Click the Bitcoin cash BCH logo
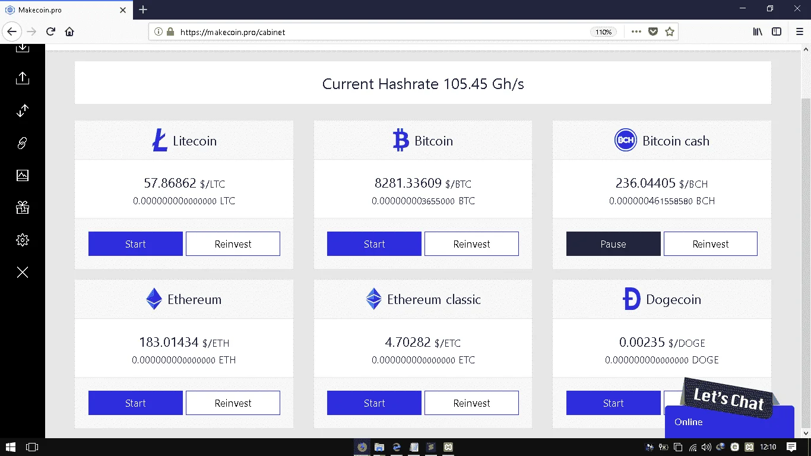Viewport: 811px width, 456px height. point(625,140)
